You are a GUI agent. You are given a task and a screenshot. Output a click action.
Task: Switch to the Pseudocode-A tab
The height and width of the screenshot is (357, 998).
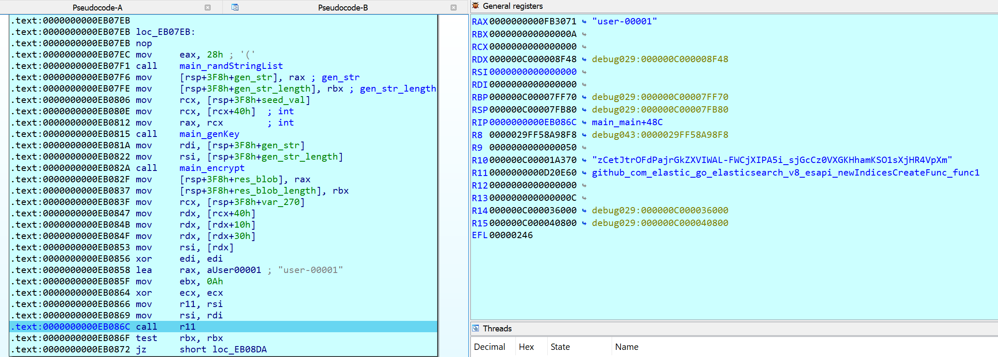pos(98,8)
